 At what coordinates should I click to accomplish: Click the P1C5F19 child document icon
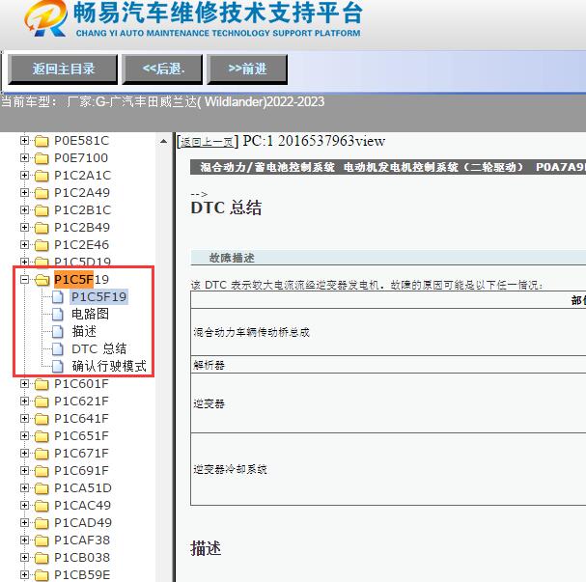(58, 297)
